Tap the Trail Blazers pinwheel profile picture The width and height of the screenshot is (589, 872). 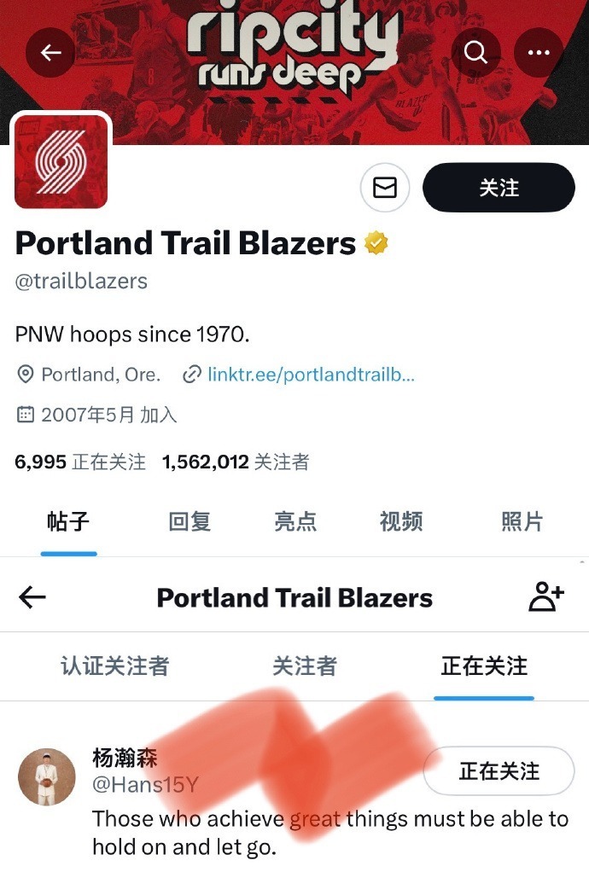coord(61,161)
